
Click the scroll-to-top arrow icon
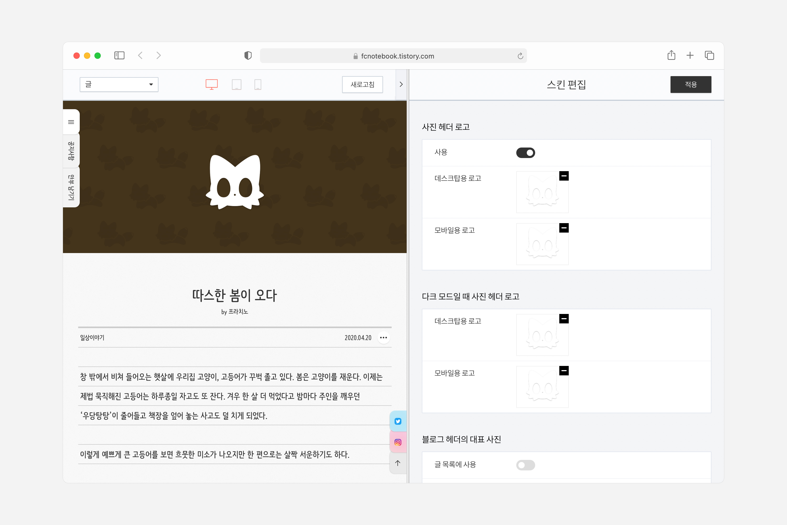(x=397, y=463)
